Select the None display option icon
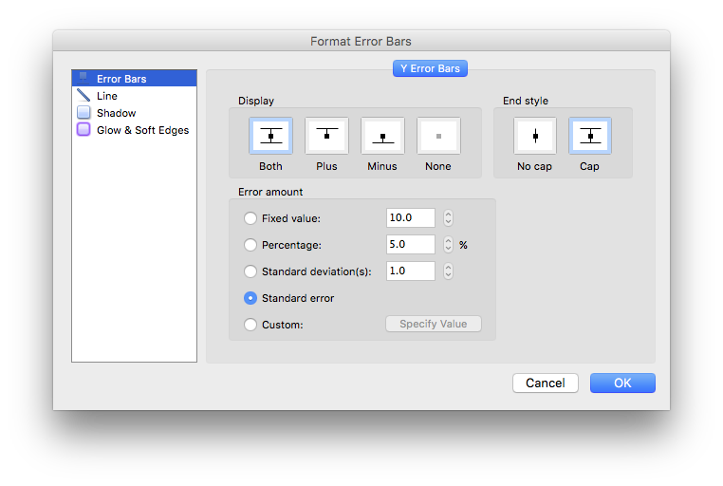This screenshot has width=723, height=486. [x=438, y=136]
